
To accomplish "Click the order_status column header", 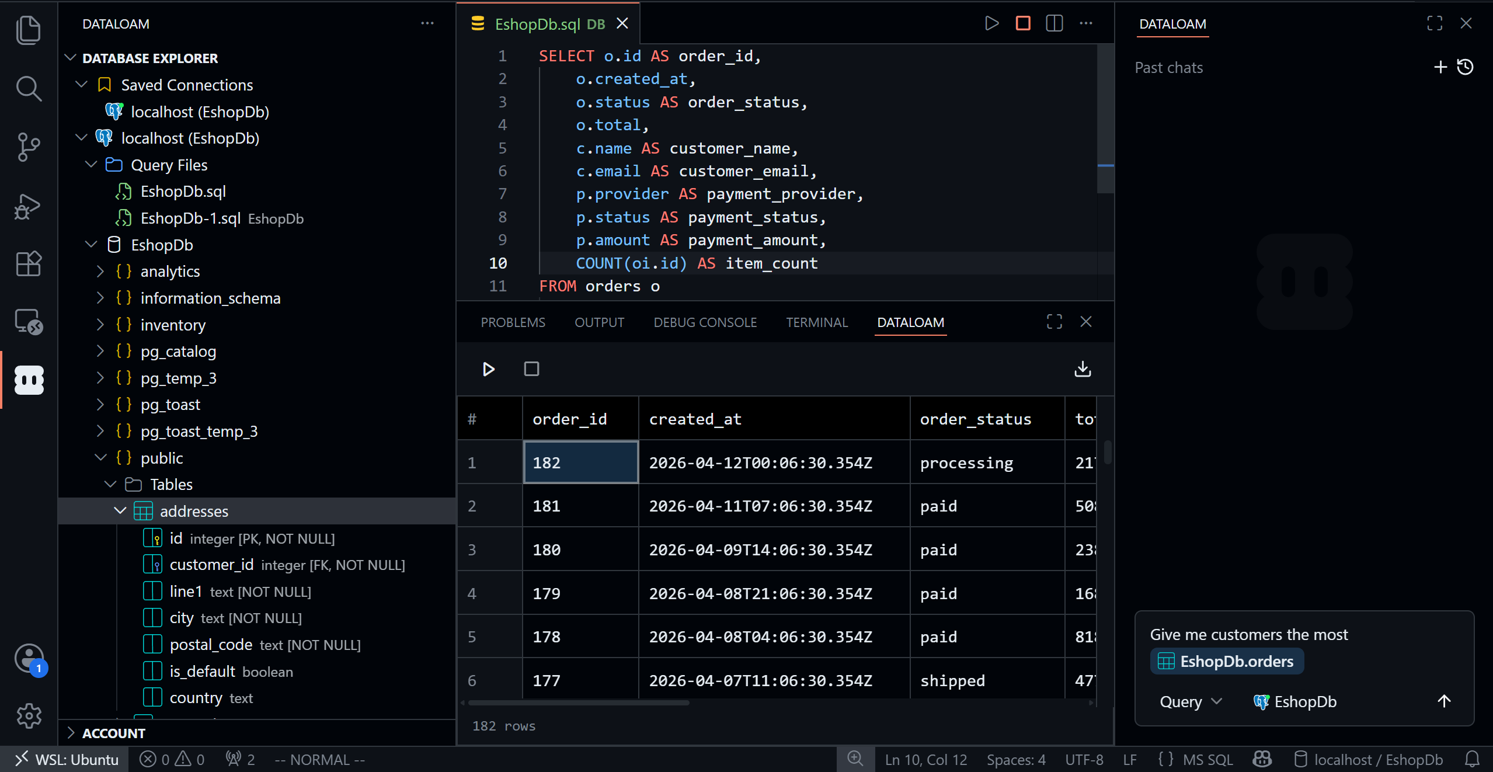I will coord(987,419).
